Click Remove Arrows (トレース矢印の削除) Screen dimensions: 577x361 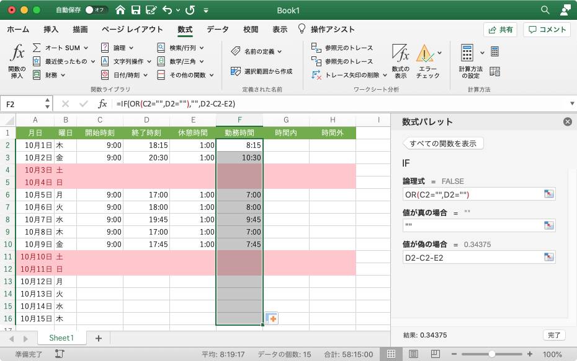tap(345, 75)
